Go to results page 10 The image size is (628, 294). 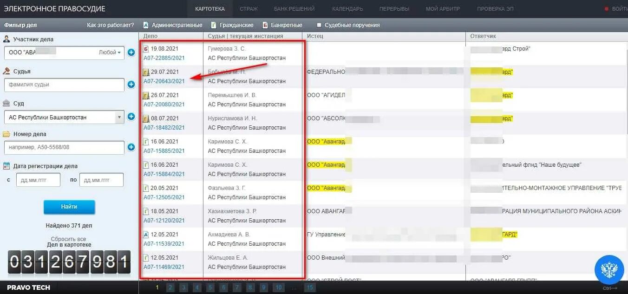click(x=278, y=287)
